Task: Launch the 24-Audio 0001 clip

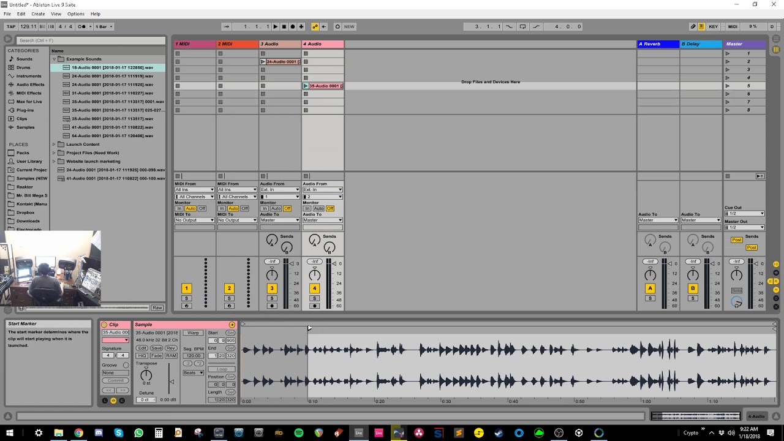Action: [263, 62]
